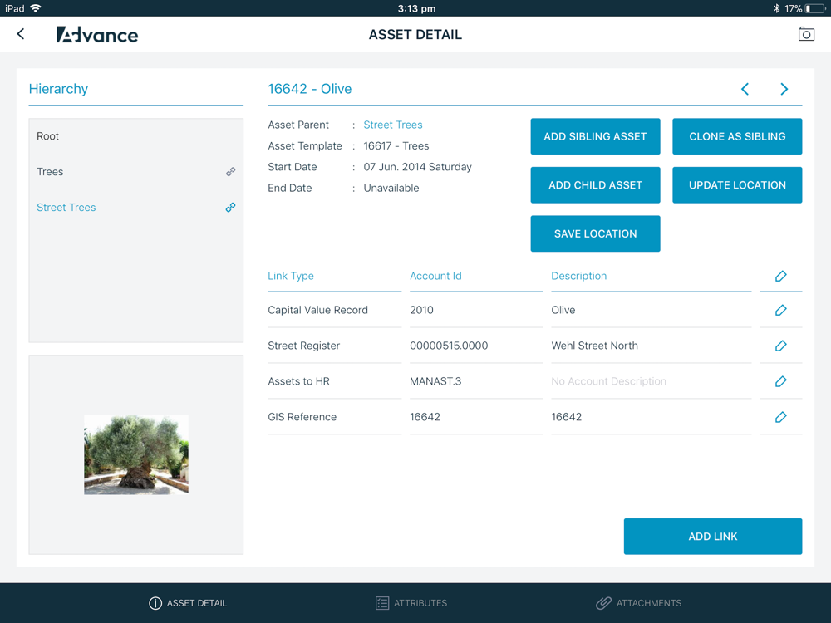Click link icon beside Trees
Viewport: 831px width, 623px height.
click(x=230, y=172)
